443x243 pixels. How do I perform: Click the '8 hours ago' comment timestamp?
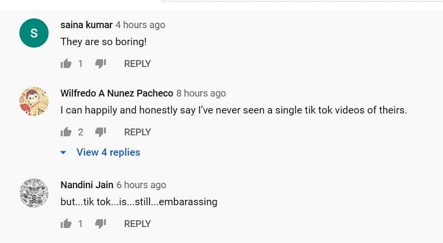coord(201,93)
